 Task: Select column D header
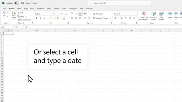click(x=37, y=31)
